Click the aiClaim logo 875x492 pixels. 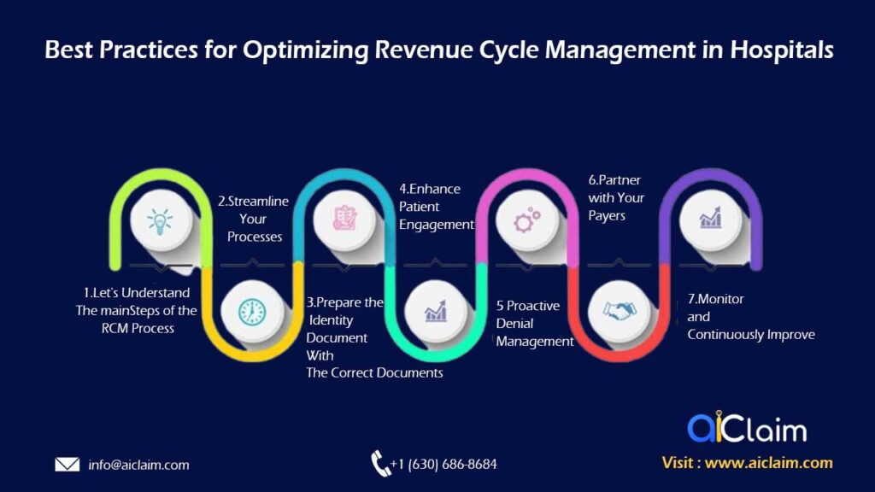(747, 429)
